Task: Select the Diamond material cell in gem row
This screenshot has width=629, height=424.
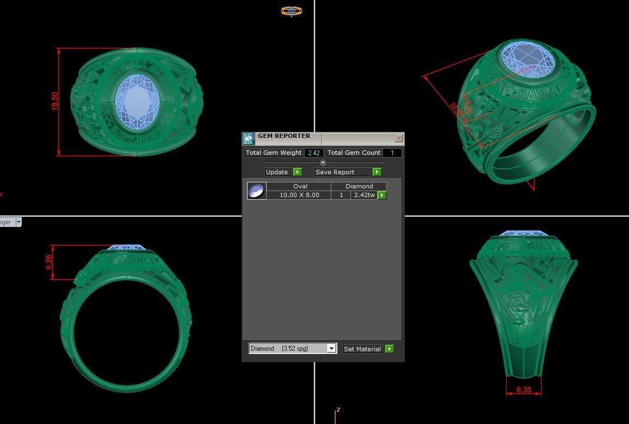Action: (x=359, y=186)
